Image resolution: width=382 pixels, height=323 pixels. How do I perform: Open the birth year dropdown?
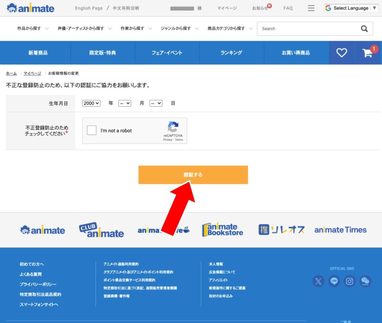click(x=91, y=103)
